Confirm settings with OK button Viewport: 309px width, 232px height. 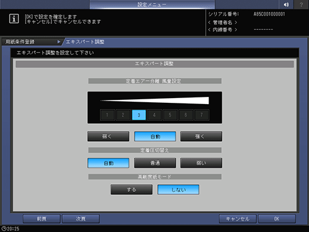(x=277, y=219)
